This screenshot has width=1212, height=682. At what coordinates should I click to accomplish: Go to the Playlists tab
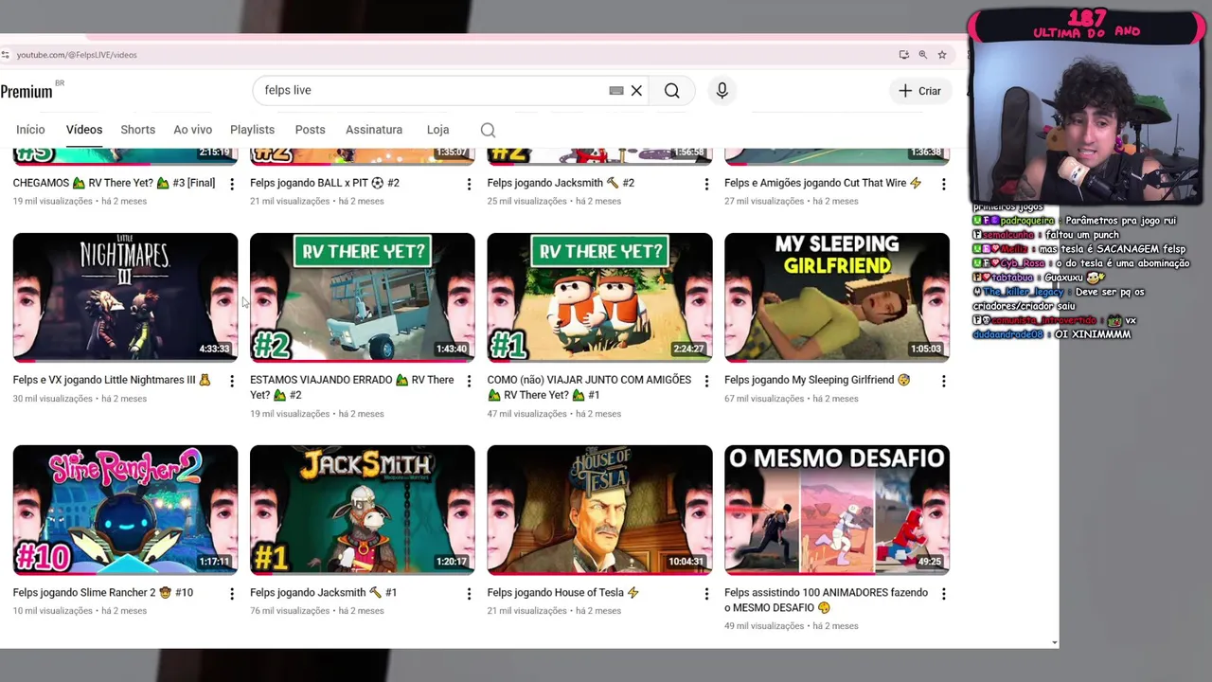tap(252, 130)
